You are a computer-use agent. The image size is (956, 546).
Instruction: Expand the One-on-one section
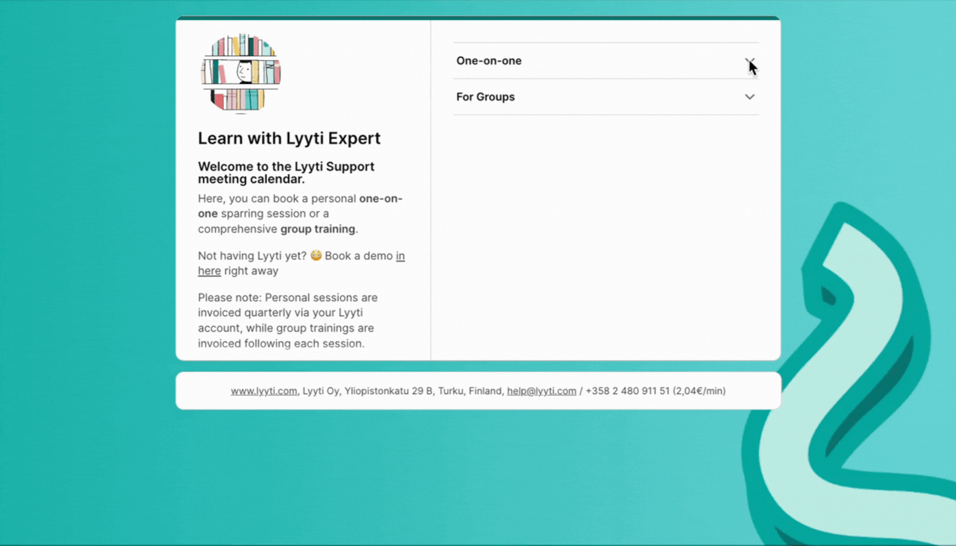tap(605, 61)
